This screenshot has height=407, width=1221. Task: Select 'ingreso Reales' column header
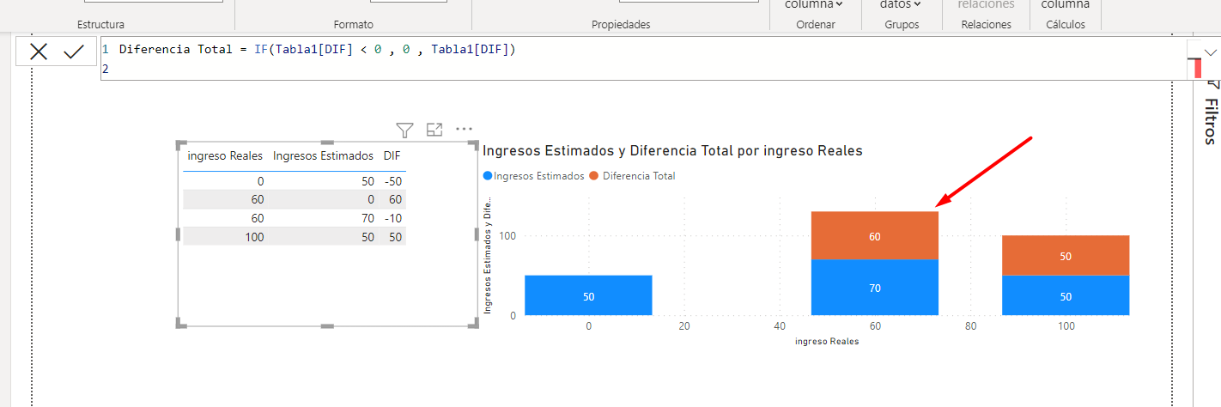pos(225,155)
